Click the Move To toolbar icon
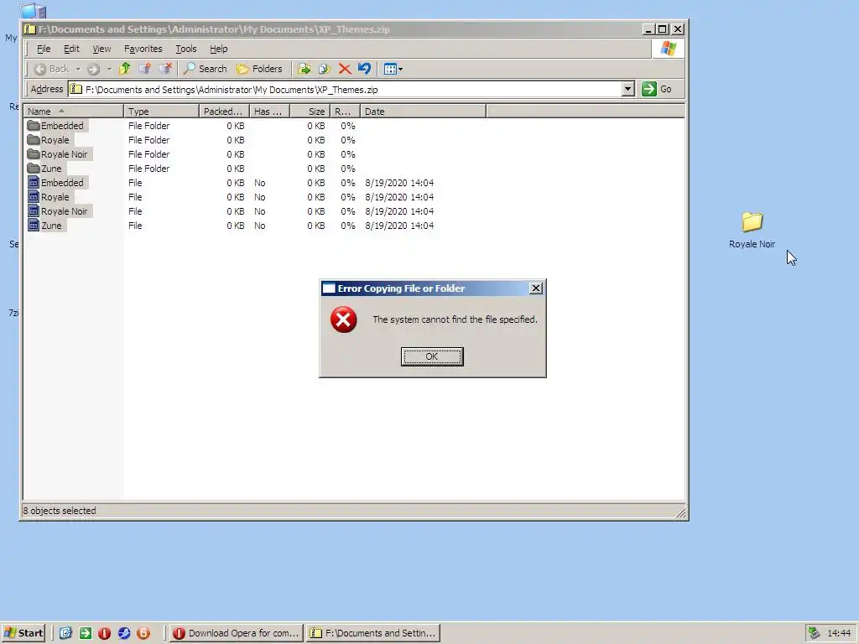 [x=305, y=69]
